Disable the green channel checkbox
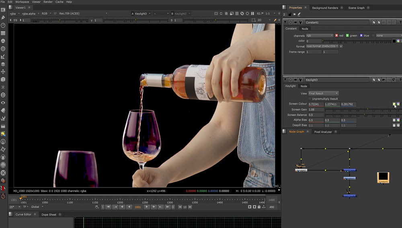The height and width of the screenshot is (228, 402). (347, 35)
